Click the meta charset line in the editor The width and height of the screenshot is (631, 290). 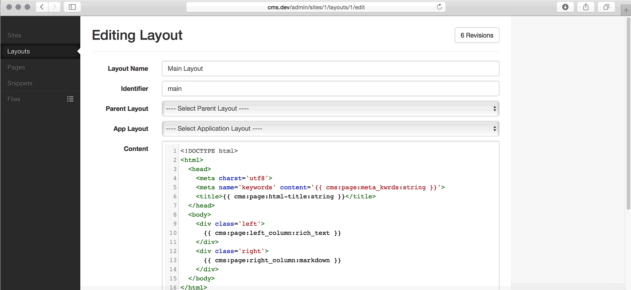(234, 178)
